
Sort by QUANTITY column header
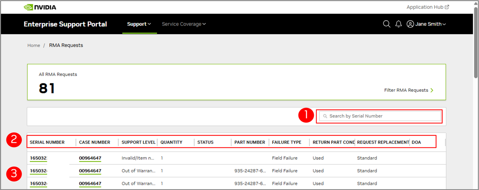[x=171, y=142]
